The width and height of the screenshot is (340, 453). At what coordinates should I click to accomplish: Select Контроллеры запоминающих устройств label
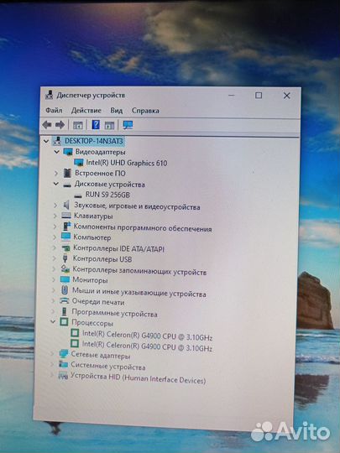pos(139,270)
